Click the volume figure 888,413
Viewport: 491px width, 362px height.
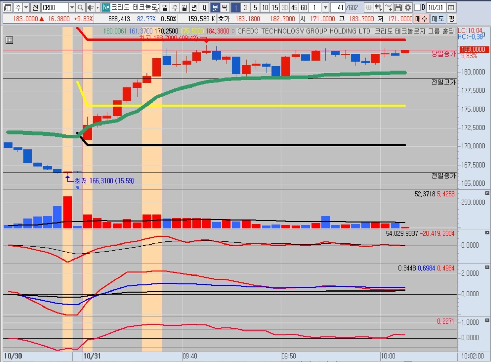click(119, 19)
